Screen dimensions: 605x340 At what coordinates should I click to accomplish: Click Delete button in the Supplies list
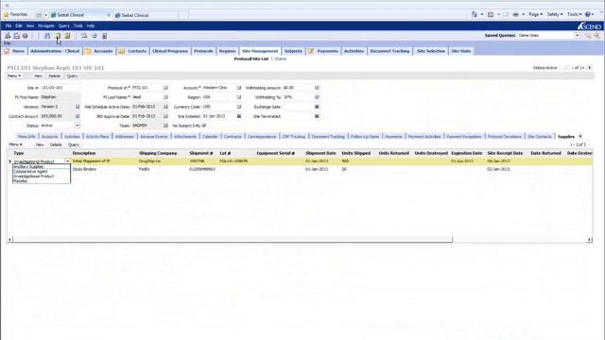click(56, 144)
